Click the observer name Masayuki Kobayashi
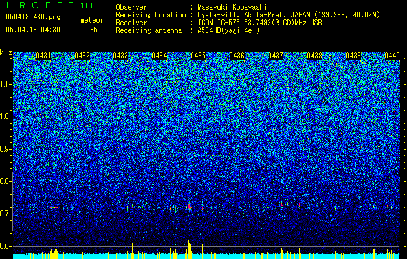The image size is (407, 259). coord(232,7)
